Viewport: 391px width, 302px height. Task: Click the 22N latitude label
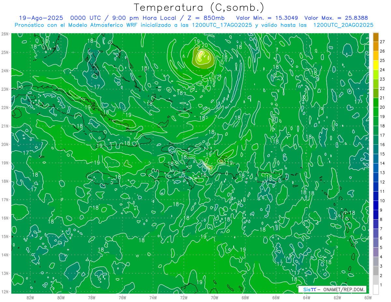pos(5,108)
